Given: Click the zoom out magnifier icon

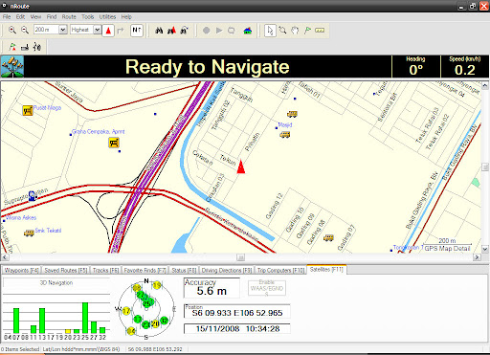Looking at the screenshot, I should coord(25,30).
